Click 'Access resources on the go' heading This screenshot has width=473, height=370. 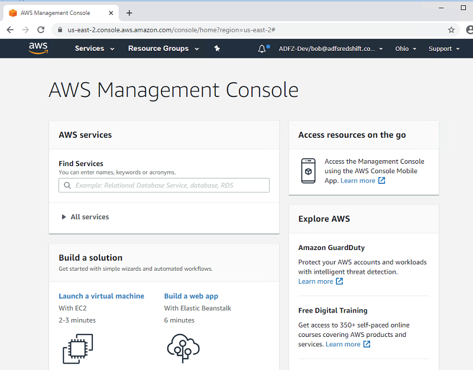352,135
